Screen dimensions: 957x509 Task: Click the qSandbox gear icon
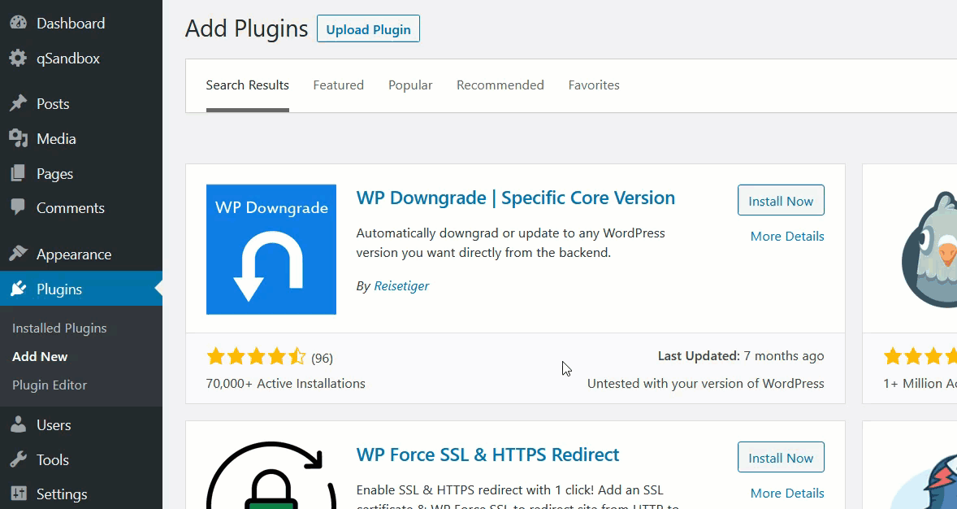tap(19, 59)
